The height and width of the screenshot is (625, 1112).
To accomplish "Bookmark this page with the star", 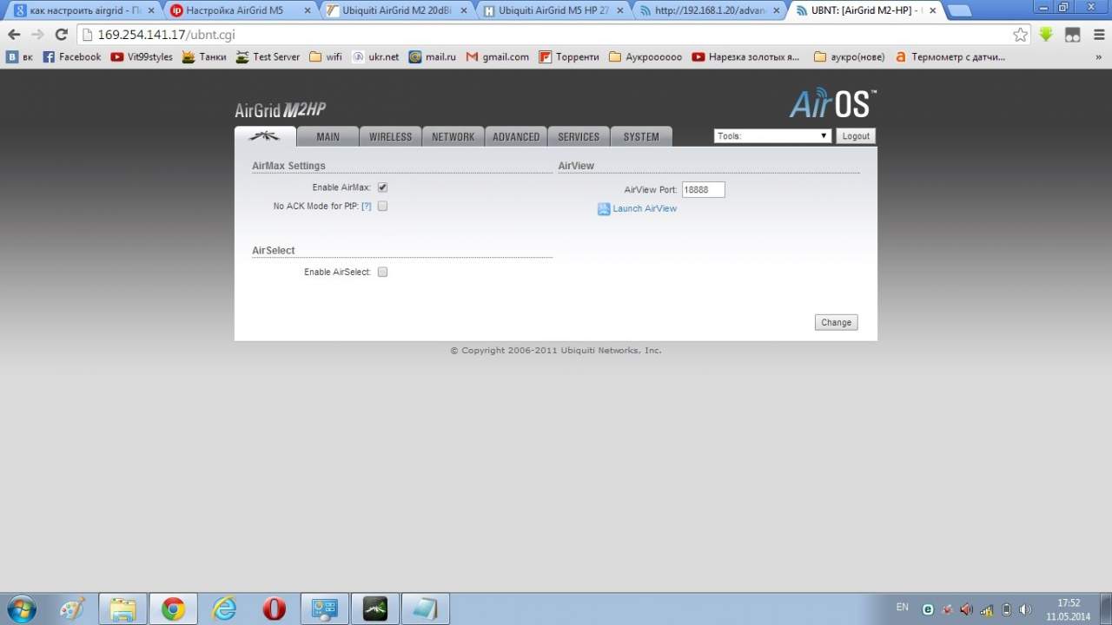I will pos(1021,35).
